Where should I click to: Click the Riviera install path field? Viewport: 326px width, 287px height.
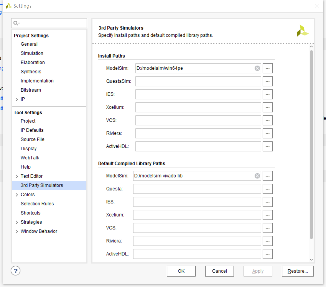[x=198, y=133]
